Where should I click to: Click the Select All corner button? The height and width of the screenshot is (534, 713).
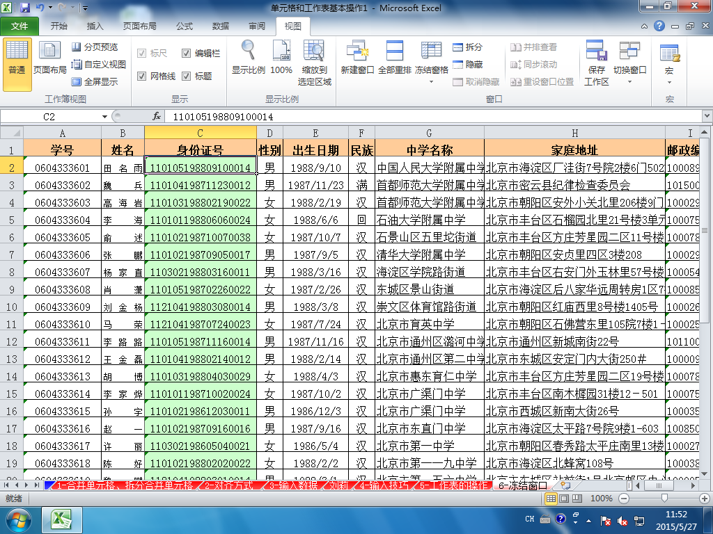click(x=12, y=133)
